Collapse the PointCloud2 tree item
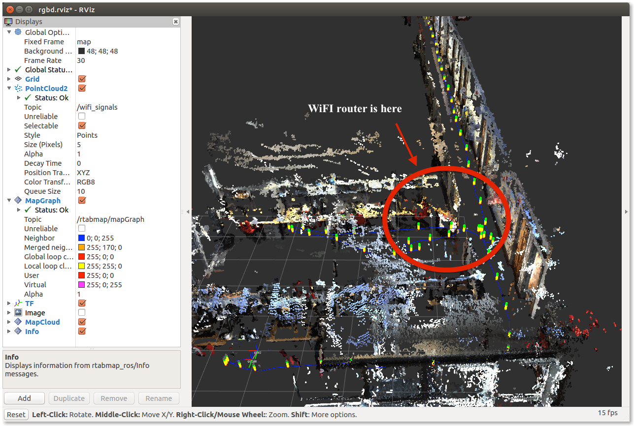This screenshot has height=426, width=634. point(9,89)
